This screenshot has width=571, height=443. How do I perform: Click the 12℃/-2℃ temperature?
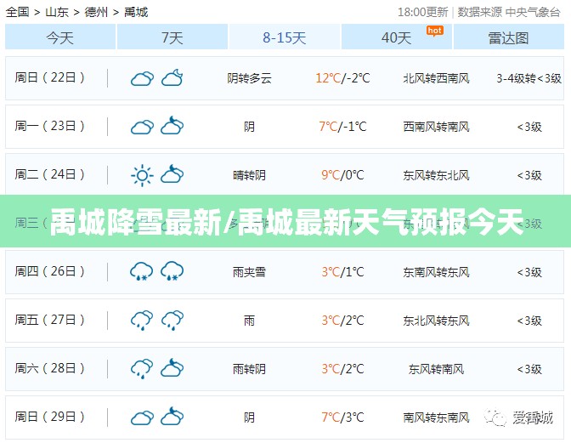click(342, 78)
